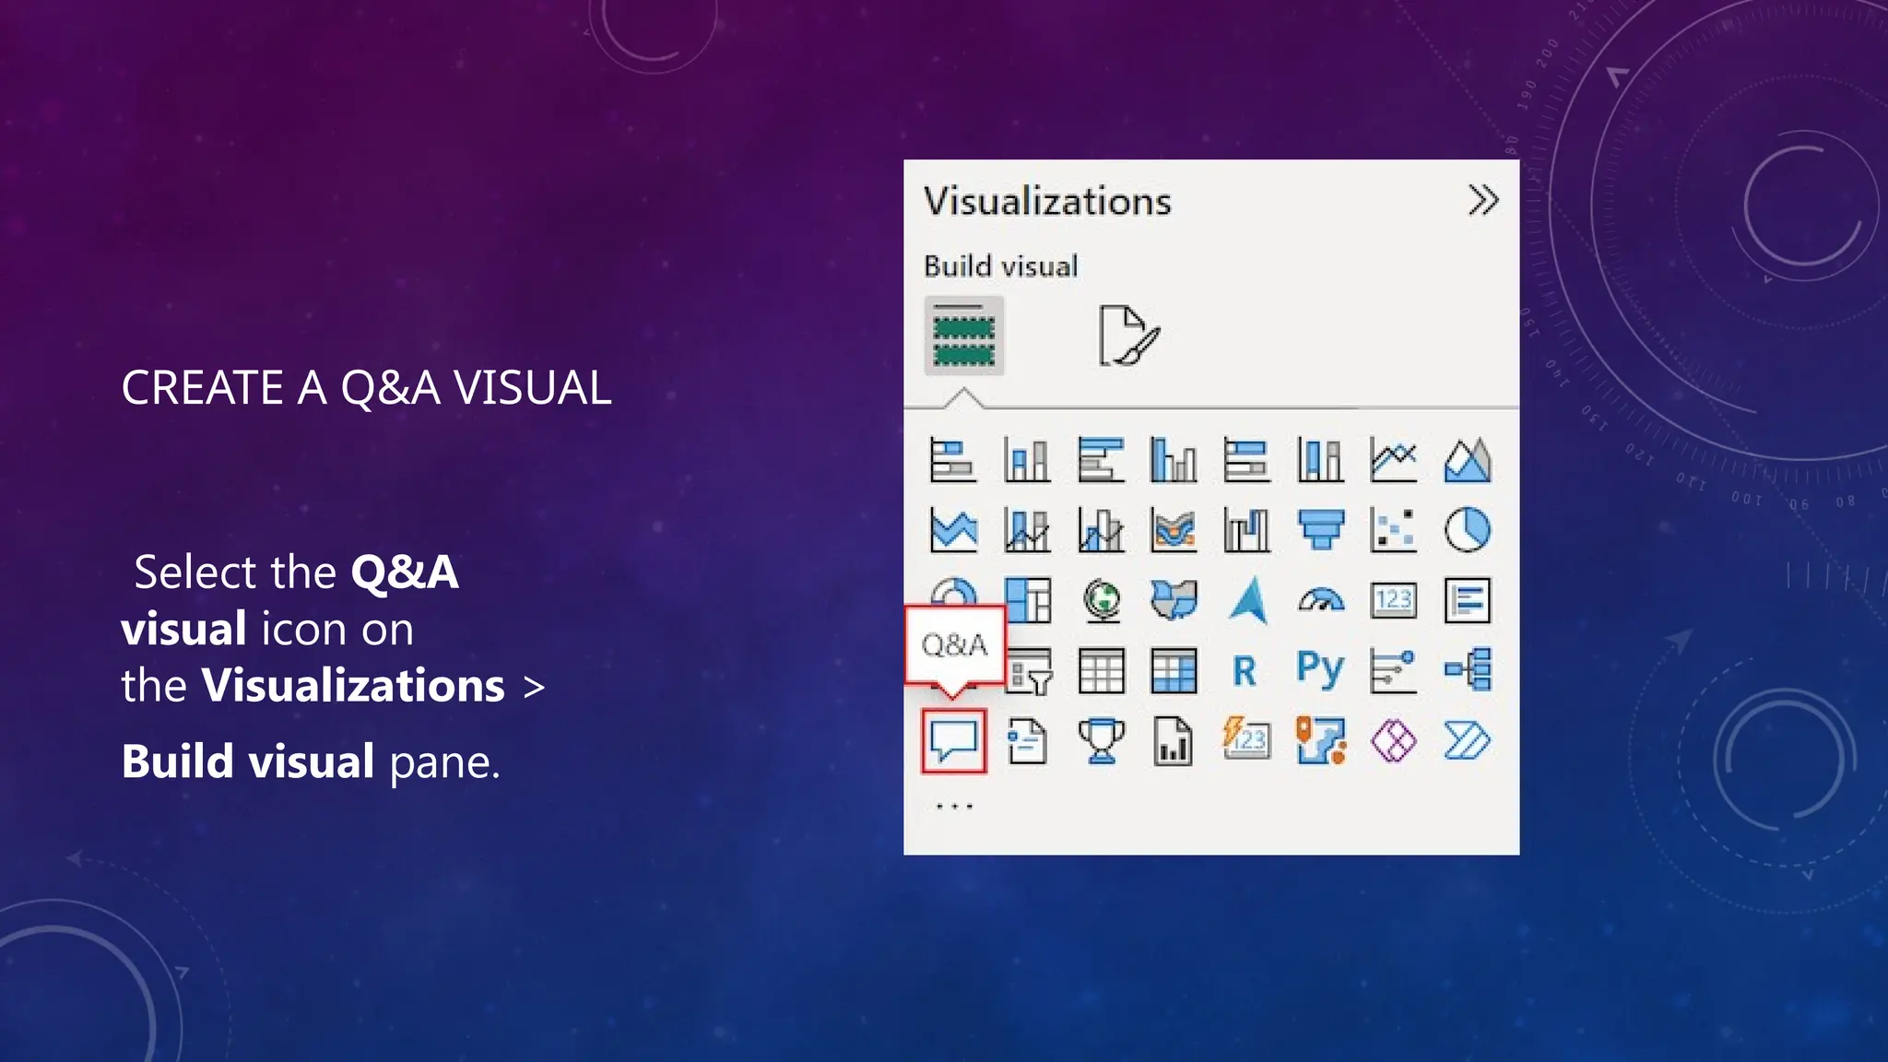
Task: Choose the decomposition tree visual
Action: click(1468, 670)
